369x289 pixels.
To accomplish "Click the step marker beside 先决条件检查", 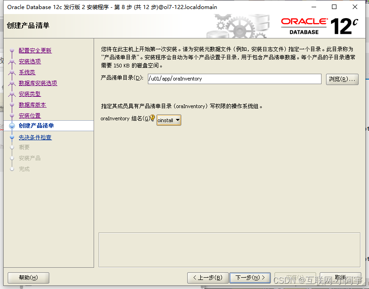I will (x=12, y=137).
